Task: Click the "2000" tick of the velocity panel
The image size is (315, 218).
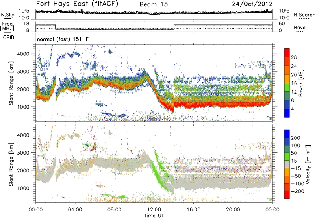Action: [23, 170]
